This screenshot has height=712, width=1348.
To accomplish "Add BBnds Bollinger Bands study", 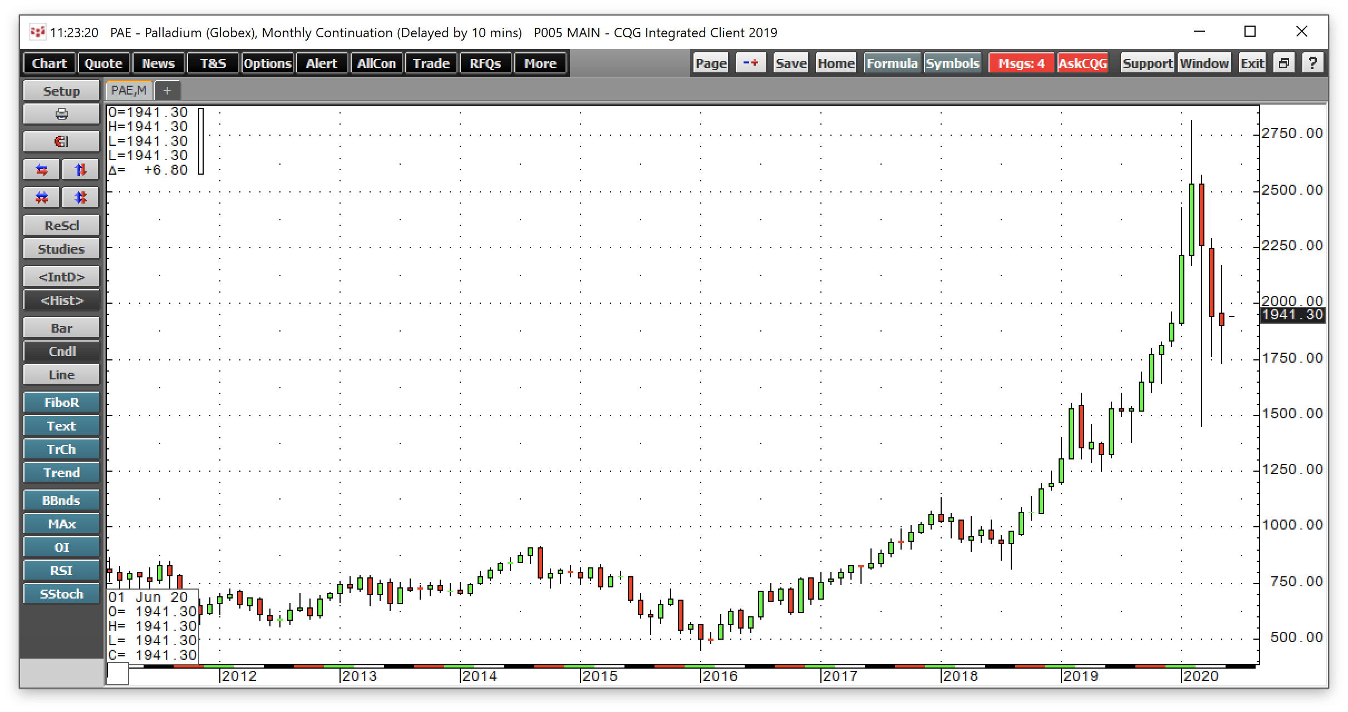I will point(61,500).
